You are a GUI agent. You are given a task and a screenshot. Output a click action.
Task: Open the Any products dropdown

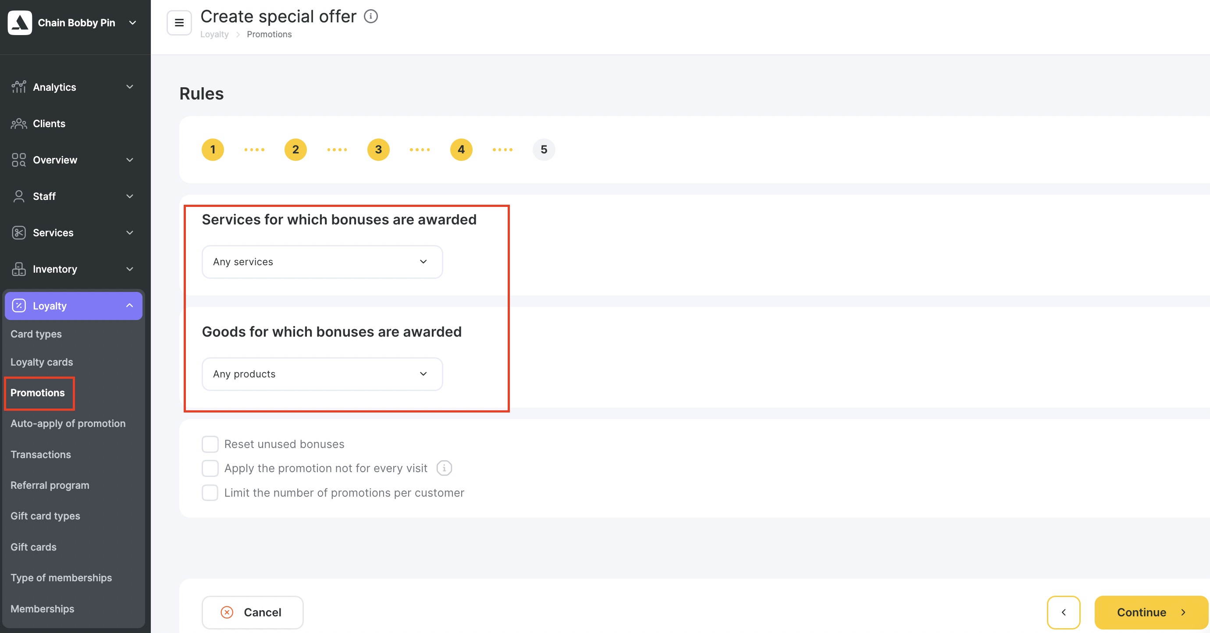[322, 374]
